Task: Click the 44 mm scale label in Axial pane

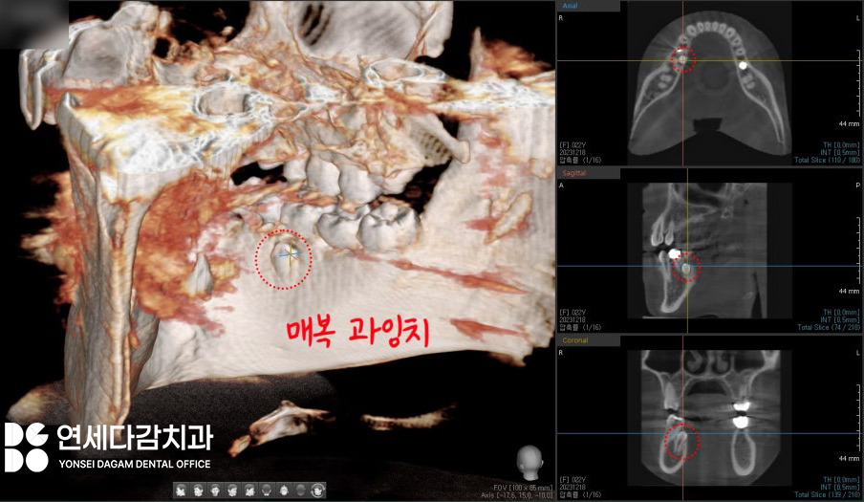Action: 849,124
